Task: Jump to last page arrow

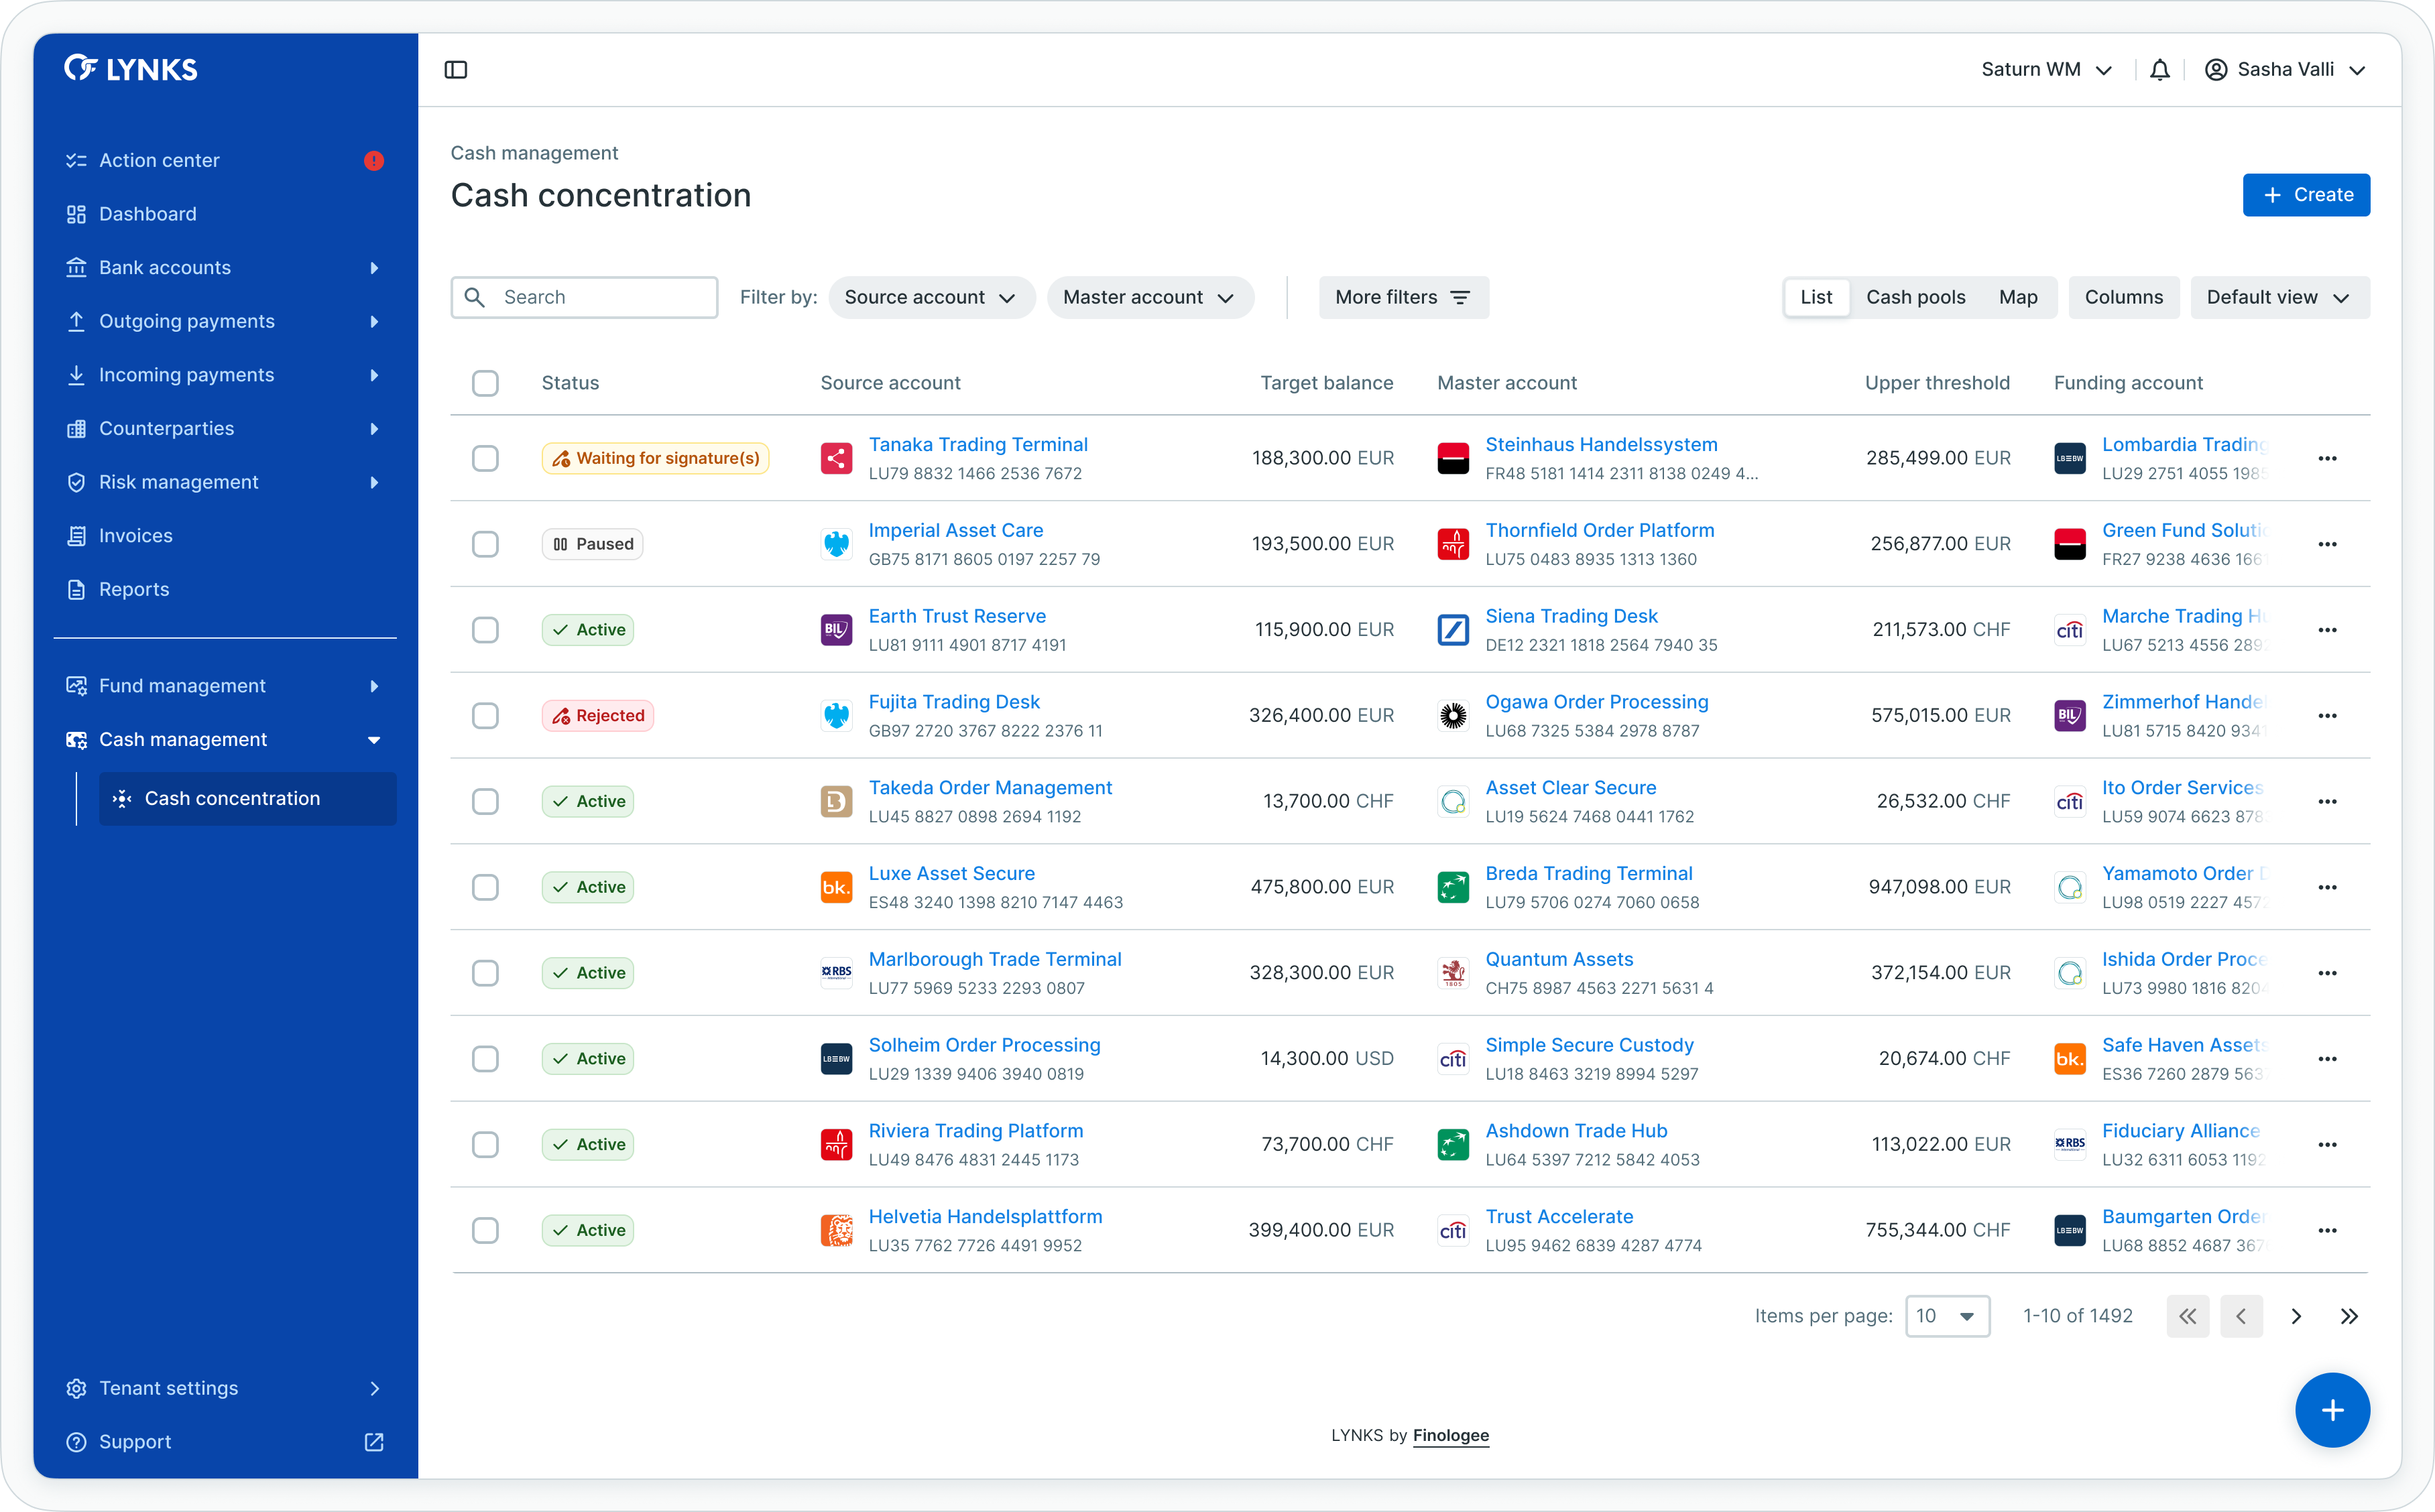Action: point(2349,1316)
